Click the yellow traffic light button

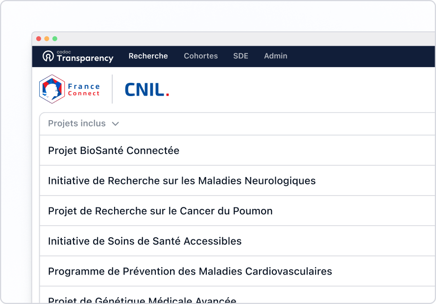point(46,37)
